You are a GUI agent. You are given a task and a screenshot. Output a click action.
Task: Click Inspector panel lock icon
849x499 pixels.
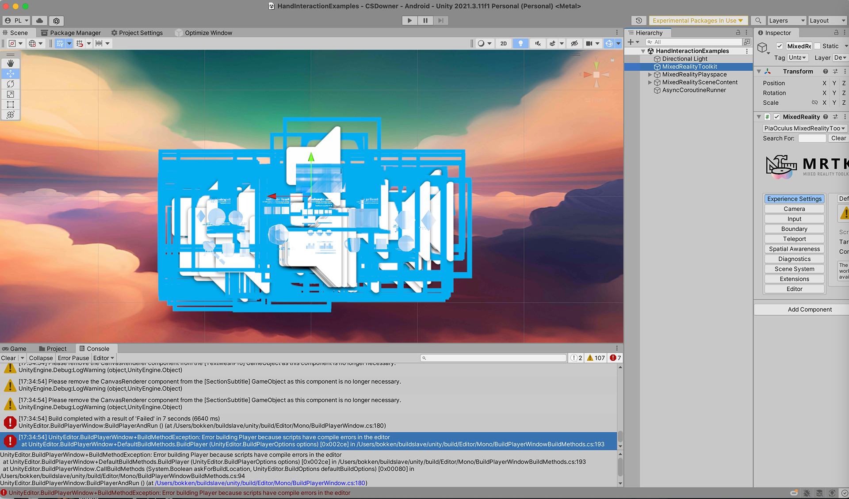tap(836, 33)
